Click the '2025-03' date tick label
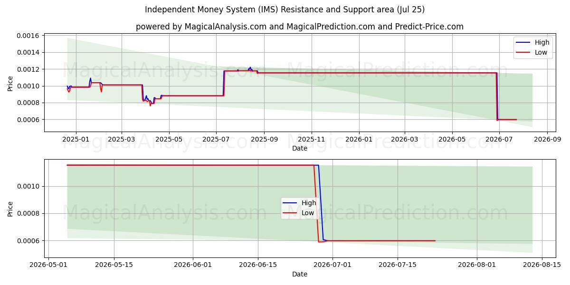This screenshot has width=570, height=285. pyautogui.click(x=122, y=140)
